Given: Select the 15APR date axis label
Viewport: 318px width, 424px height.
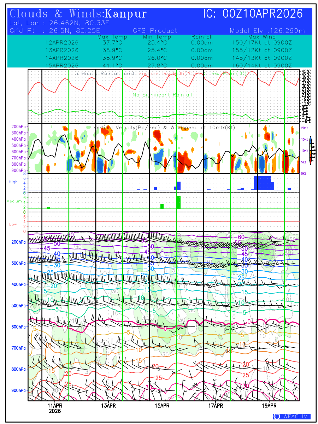Looking at the screenshot, I should click(162, 406).
